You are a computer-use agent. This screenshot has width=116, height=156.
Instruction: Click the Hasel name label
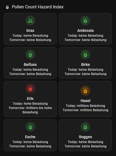pos(85,101)
